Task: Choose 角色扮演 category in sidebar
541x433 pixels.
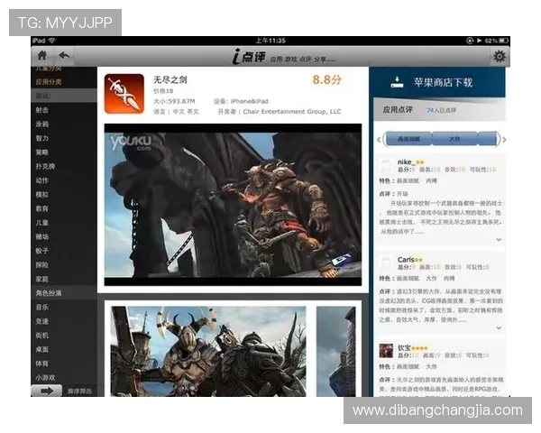Action: [49, 293]
